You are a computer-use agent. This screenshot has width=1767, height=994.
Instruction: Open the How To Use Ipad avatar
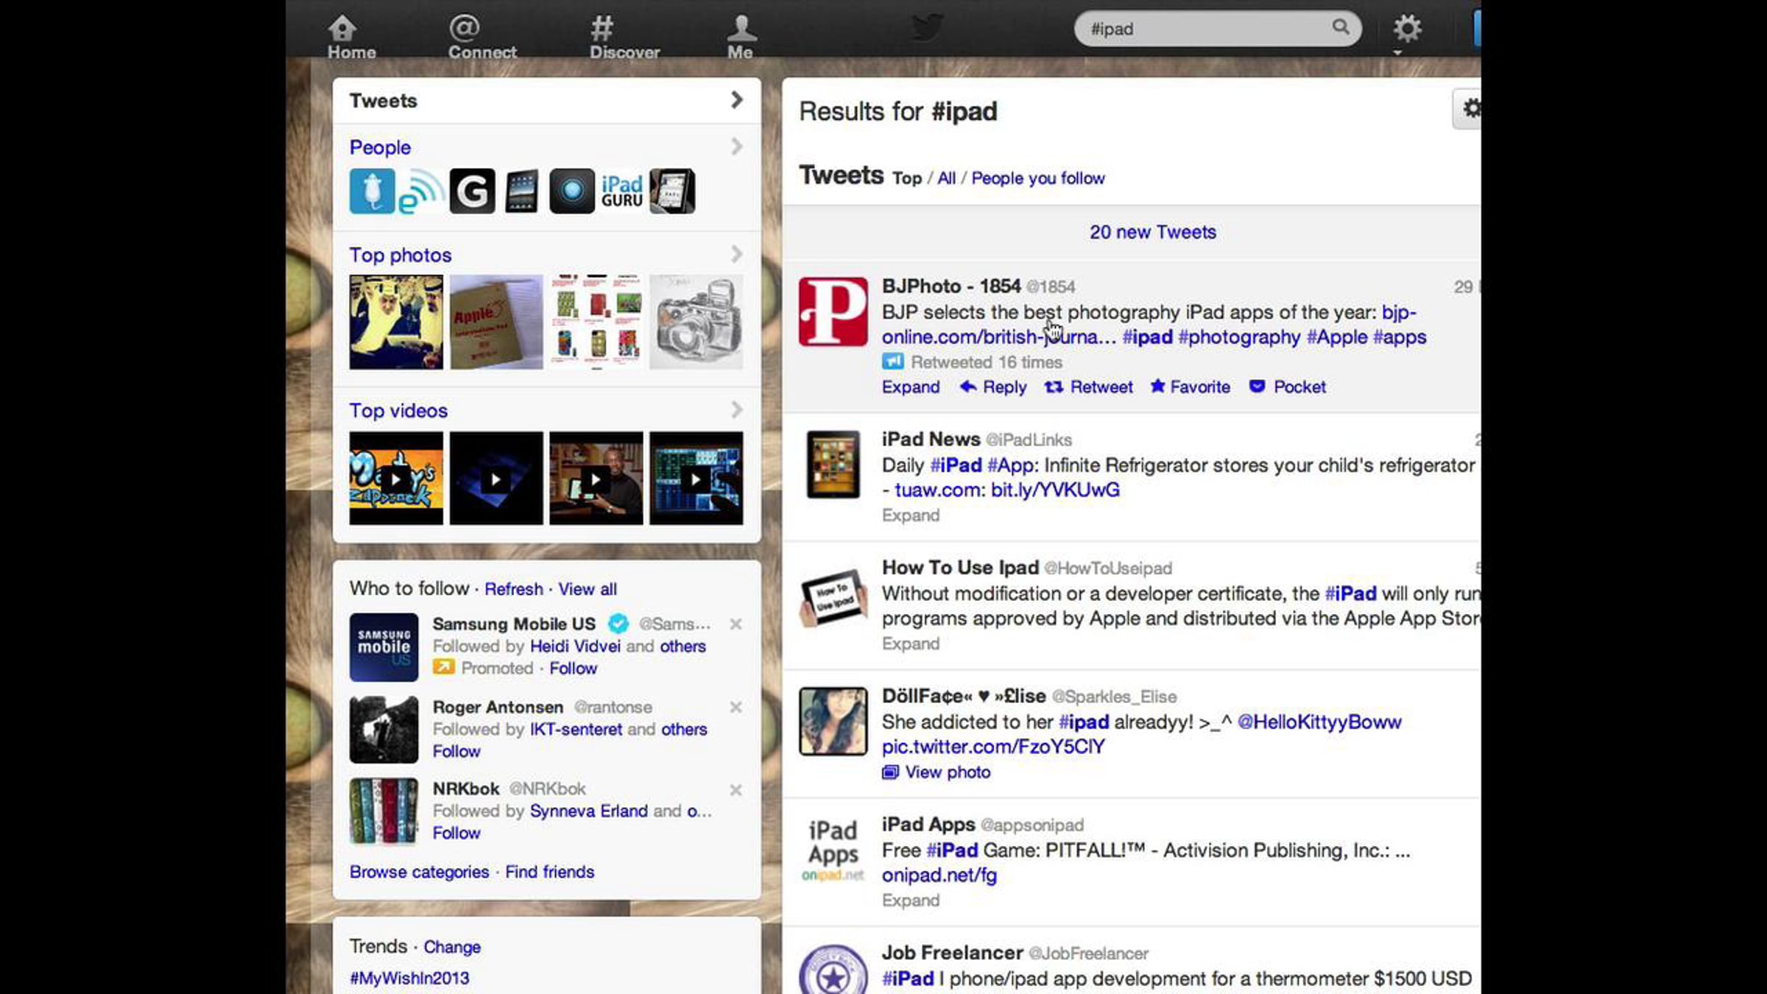coord(833,597)
